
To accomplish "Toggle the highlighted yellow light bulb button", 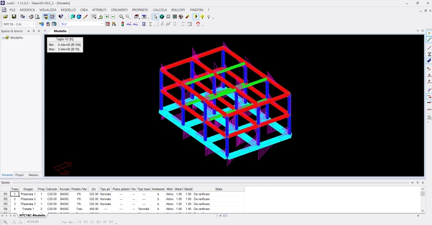I will 196,17.
